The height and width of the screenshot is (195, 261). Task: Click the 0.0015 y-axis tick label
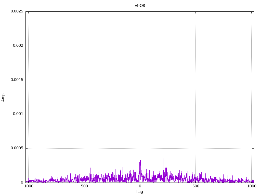pyautogui.click(x=17, y=80)
